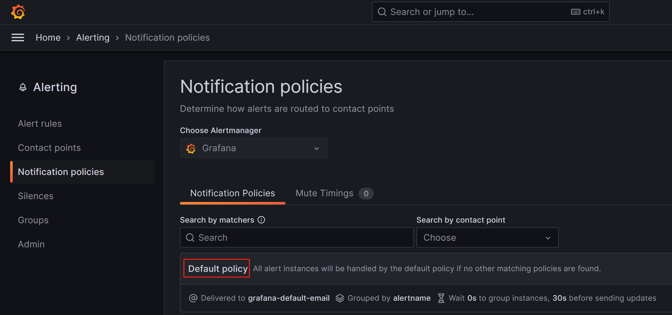Click the @ icon before Delivered to

pyautogui.click(x=193, y=298)
